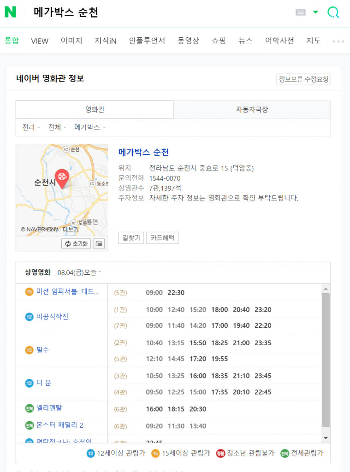Image resolution: width=350 pixels, height=472 pixels.
Task: Open the 메가박스 순천 title link
Action: coord(143,152)
